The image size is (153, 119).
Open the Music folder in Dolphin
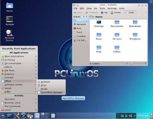tap(99, 36)
